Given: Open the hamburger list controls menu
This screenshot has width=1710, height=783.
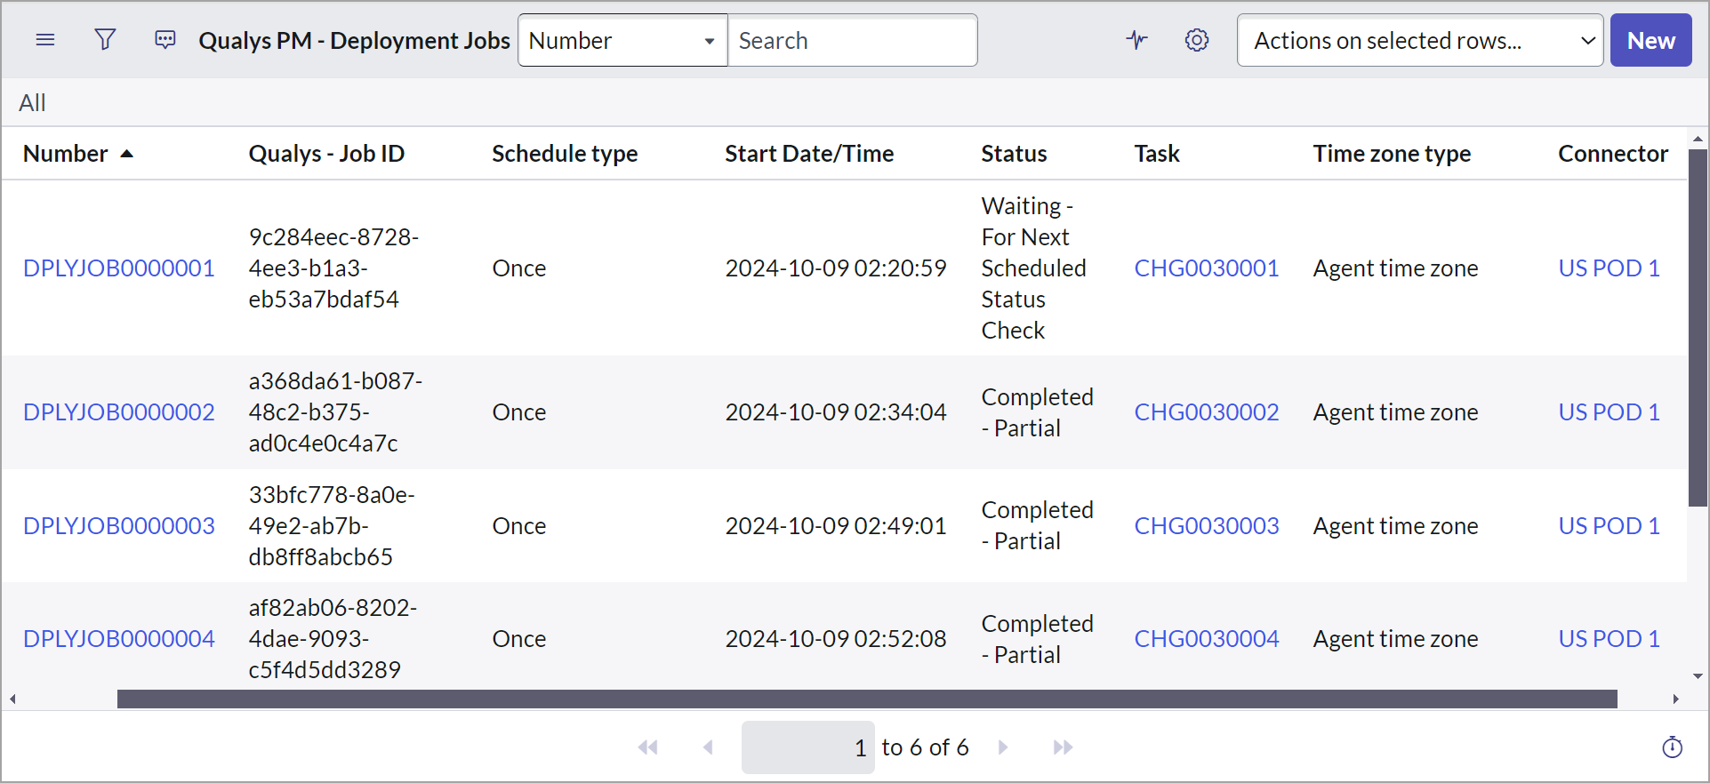Looking at the screenshot, I should click(x=45, y=40).
